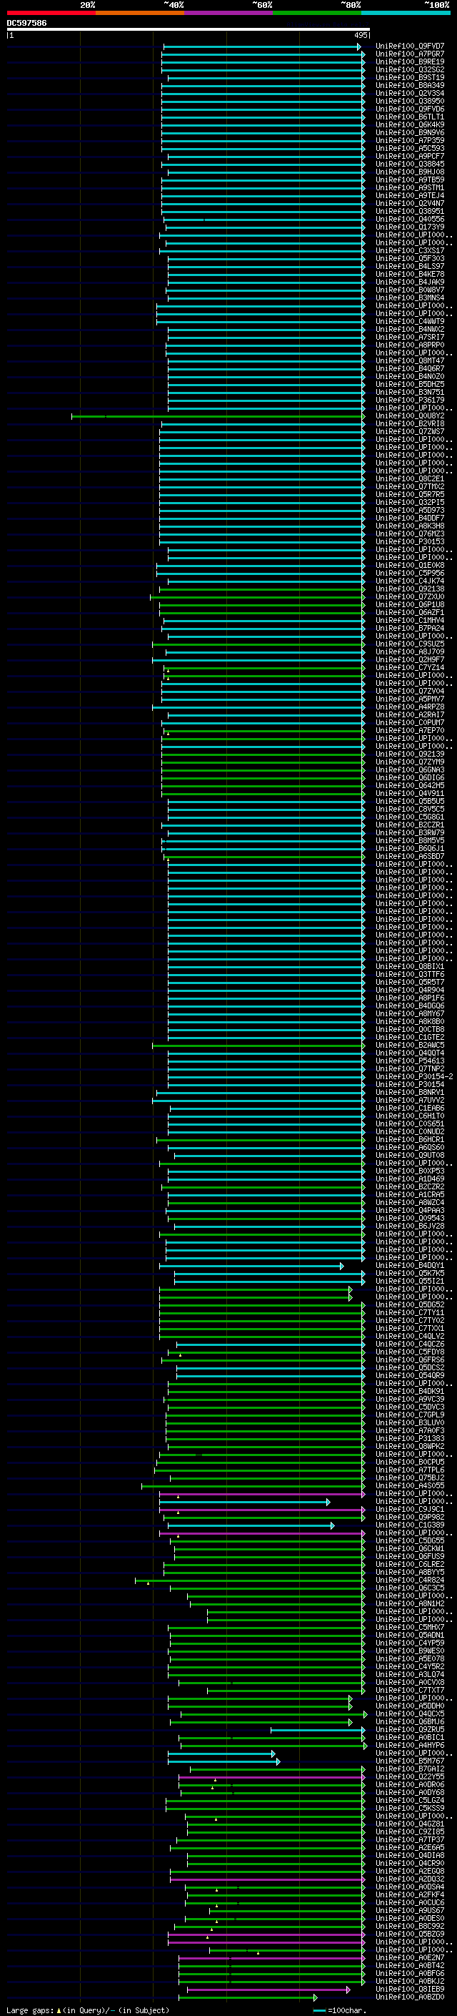Viewport: 457px width, 2016px height.
Task: Select hit UniRef100_A4RPZ8
Action: (x=409, y=707)
